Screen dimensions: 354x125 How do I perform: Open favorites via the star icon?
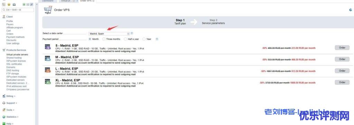pos(9,4)
